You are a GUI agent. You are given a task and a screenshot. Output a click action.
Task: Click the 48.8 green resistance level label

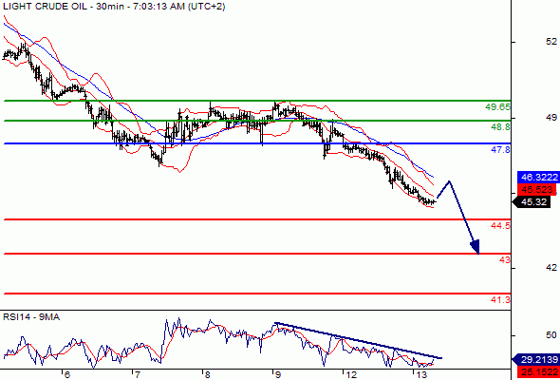tap(500, 127)
